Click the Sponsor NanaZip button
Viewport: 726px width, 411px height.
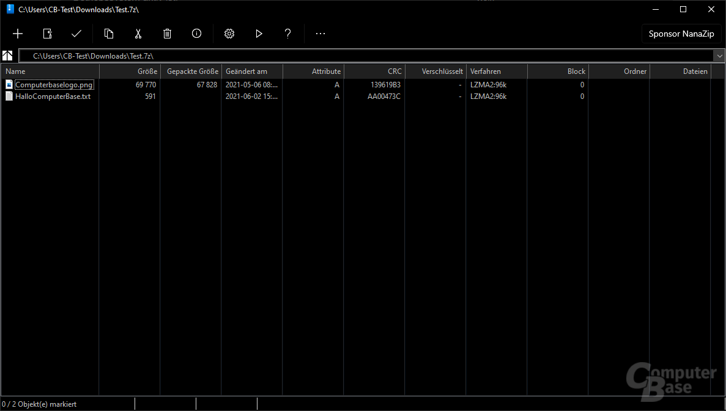(681, 34)
